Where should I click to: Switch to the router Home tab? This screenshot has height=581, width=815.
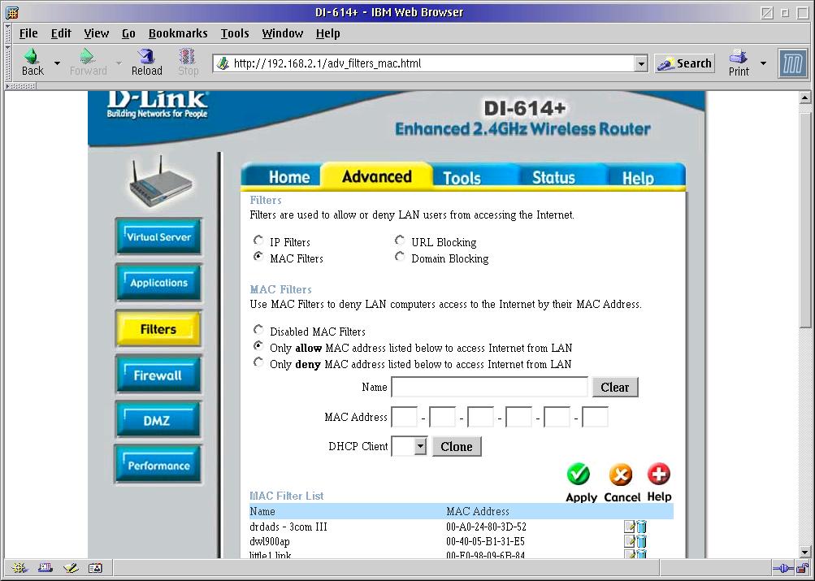(285, 176)
